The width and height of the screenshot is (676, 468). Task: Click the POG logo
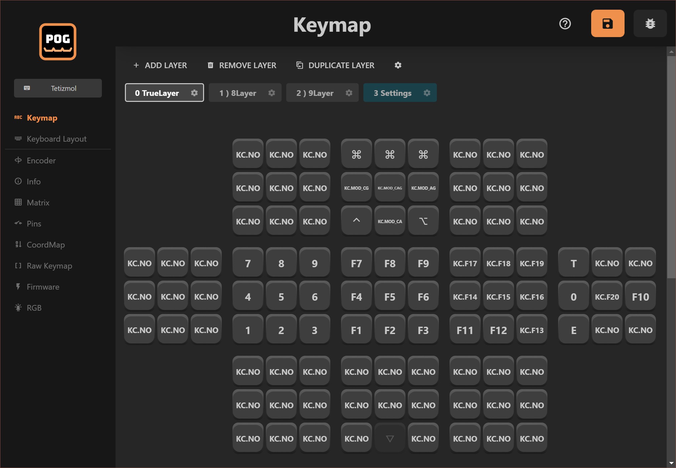pos(58,42)
